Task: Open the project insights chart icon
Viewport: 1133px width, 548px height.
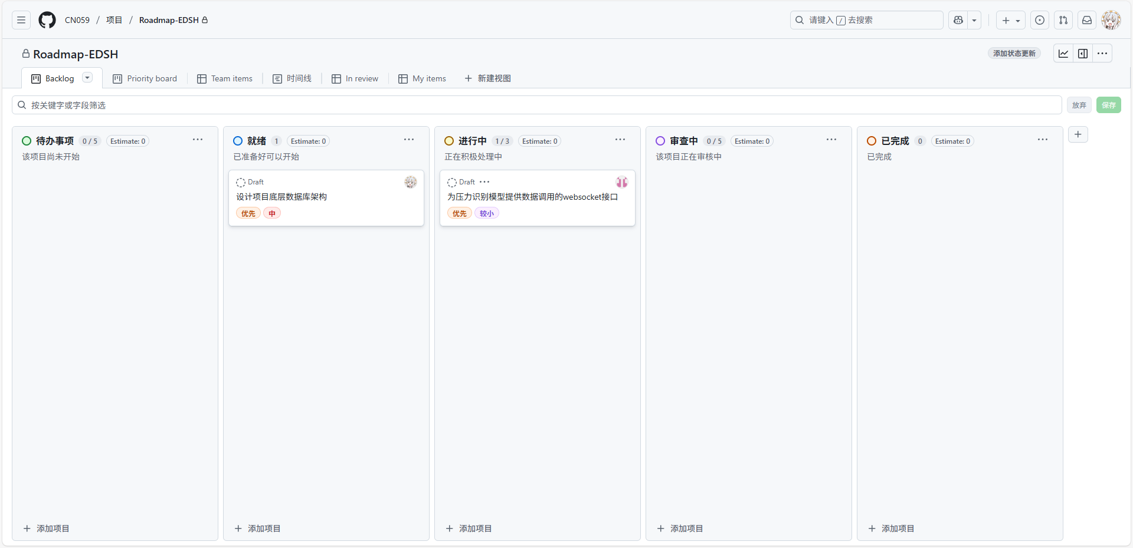Action: point(1063,54)
